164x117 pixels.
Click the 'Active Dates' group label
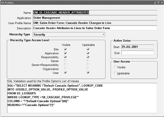(x=122, y=41)
